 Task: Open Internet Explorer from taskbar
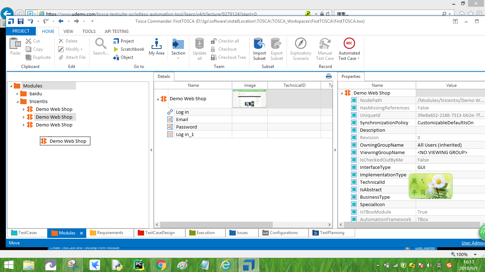tap(226, 265)
